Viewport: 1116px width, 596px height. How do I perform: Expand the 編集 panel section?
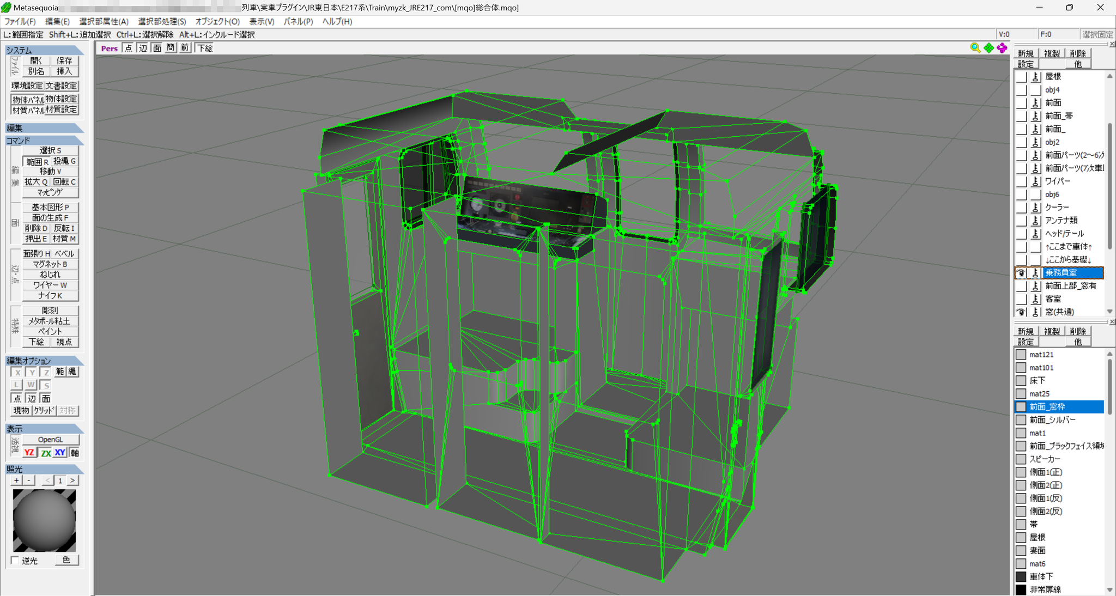point(44,128)
